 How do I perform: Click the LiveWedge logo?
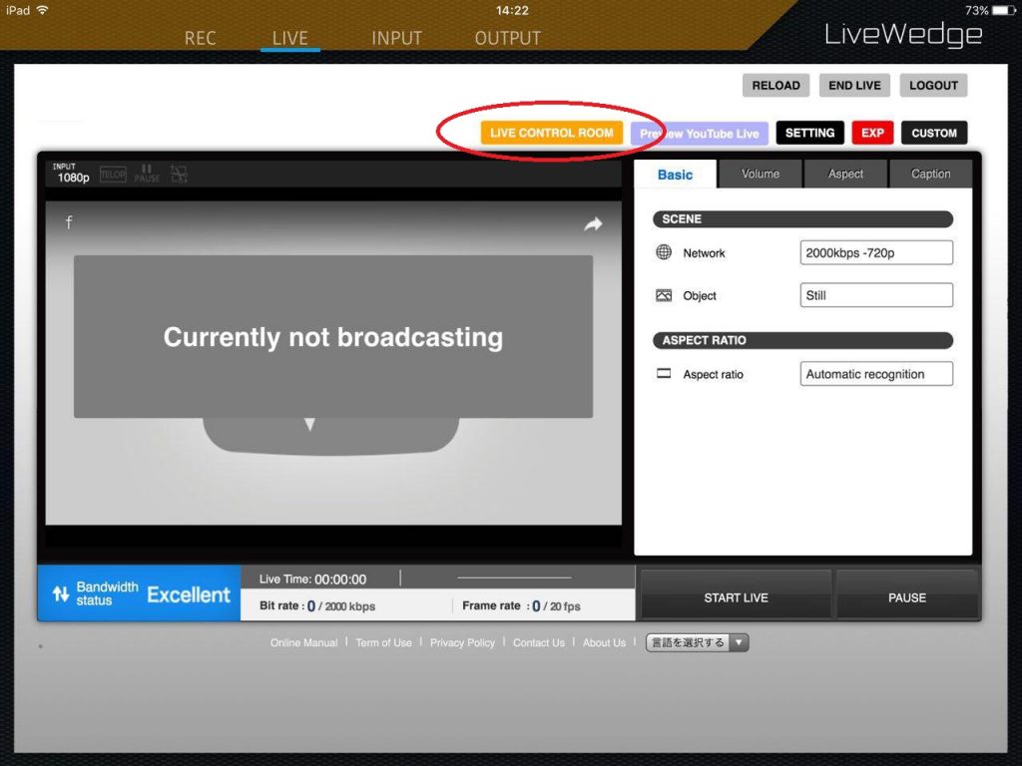(902, 35)
